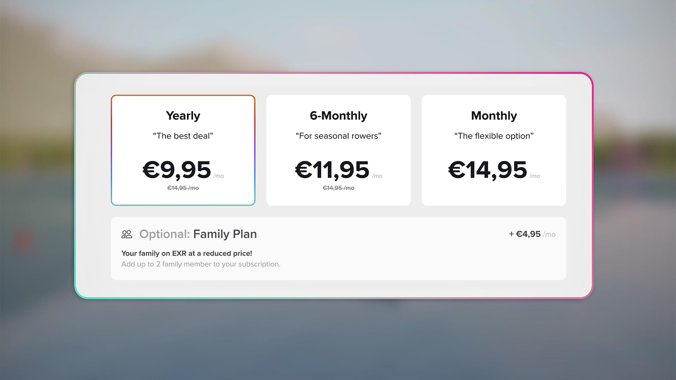Click struck-through €14,95 under Yearly price
Image resolution: width=676 pixels, height=380 pixels.
[x=183, y=188]
